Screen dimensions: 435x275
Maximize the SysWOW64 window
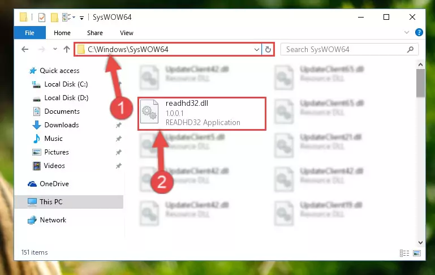tap(386, 17)
